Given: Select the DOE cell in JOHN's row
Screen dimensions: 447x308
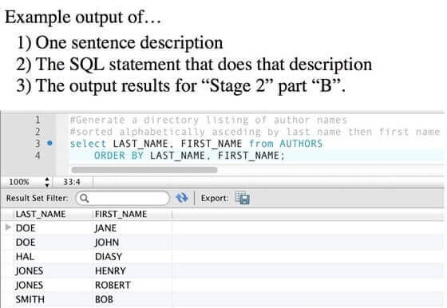Looking at the screenshot, I should [x=26, y=243].
